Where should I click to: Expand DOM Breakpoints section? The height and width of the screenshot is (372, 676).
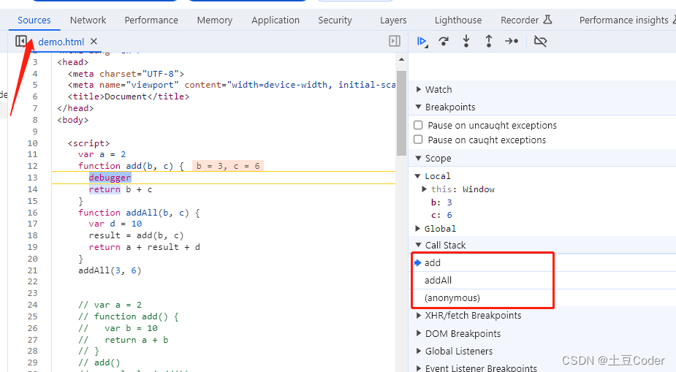[418, 334]
